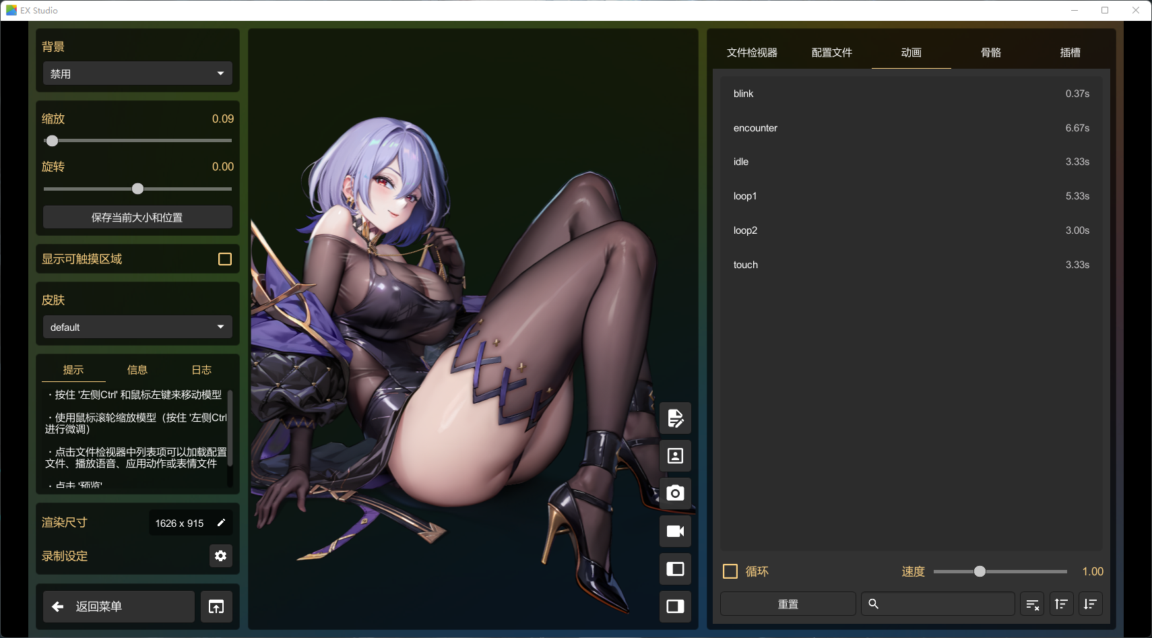Play the blink animation
1152x638 pixels.
[x=911, y=94]
